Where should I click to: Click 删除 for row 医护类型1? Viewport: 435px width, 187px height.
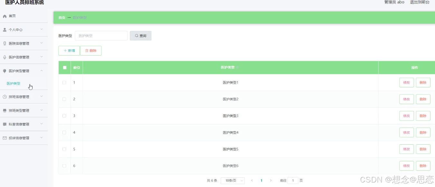coord(423,83)
